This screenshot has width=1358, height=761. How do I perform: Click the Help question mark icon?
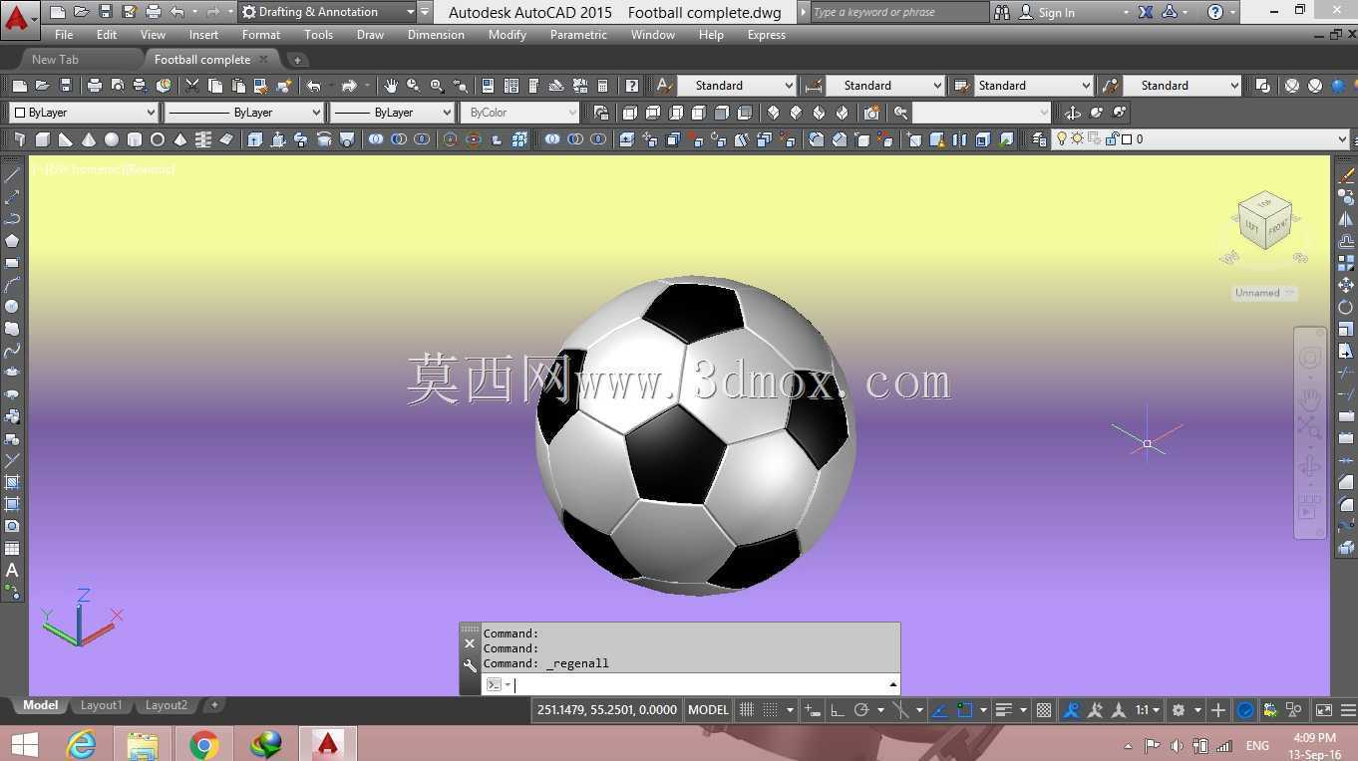[631, 86]
